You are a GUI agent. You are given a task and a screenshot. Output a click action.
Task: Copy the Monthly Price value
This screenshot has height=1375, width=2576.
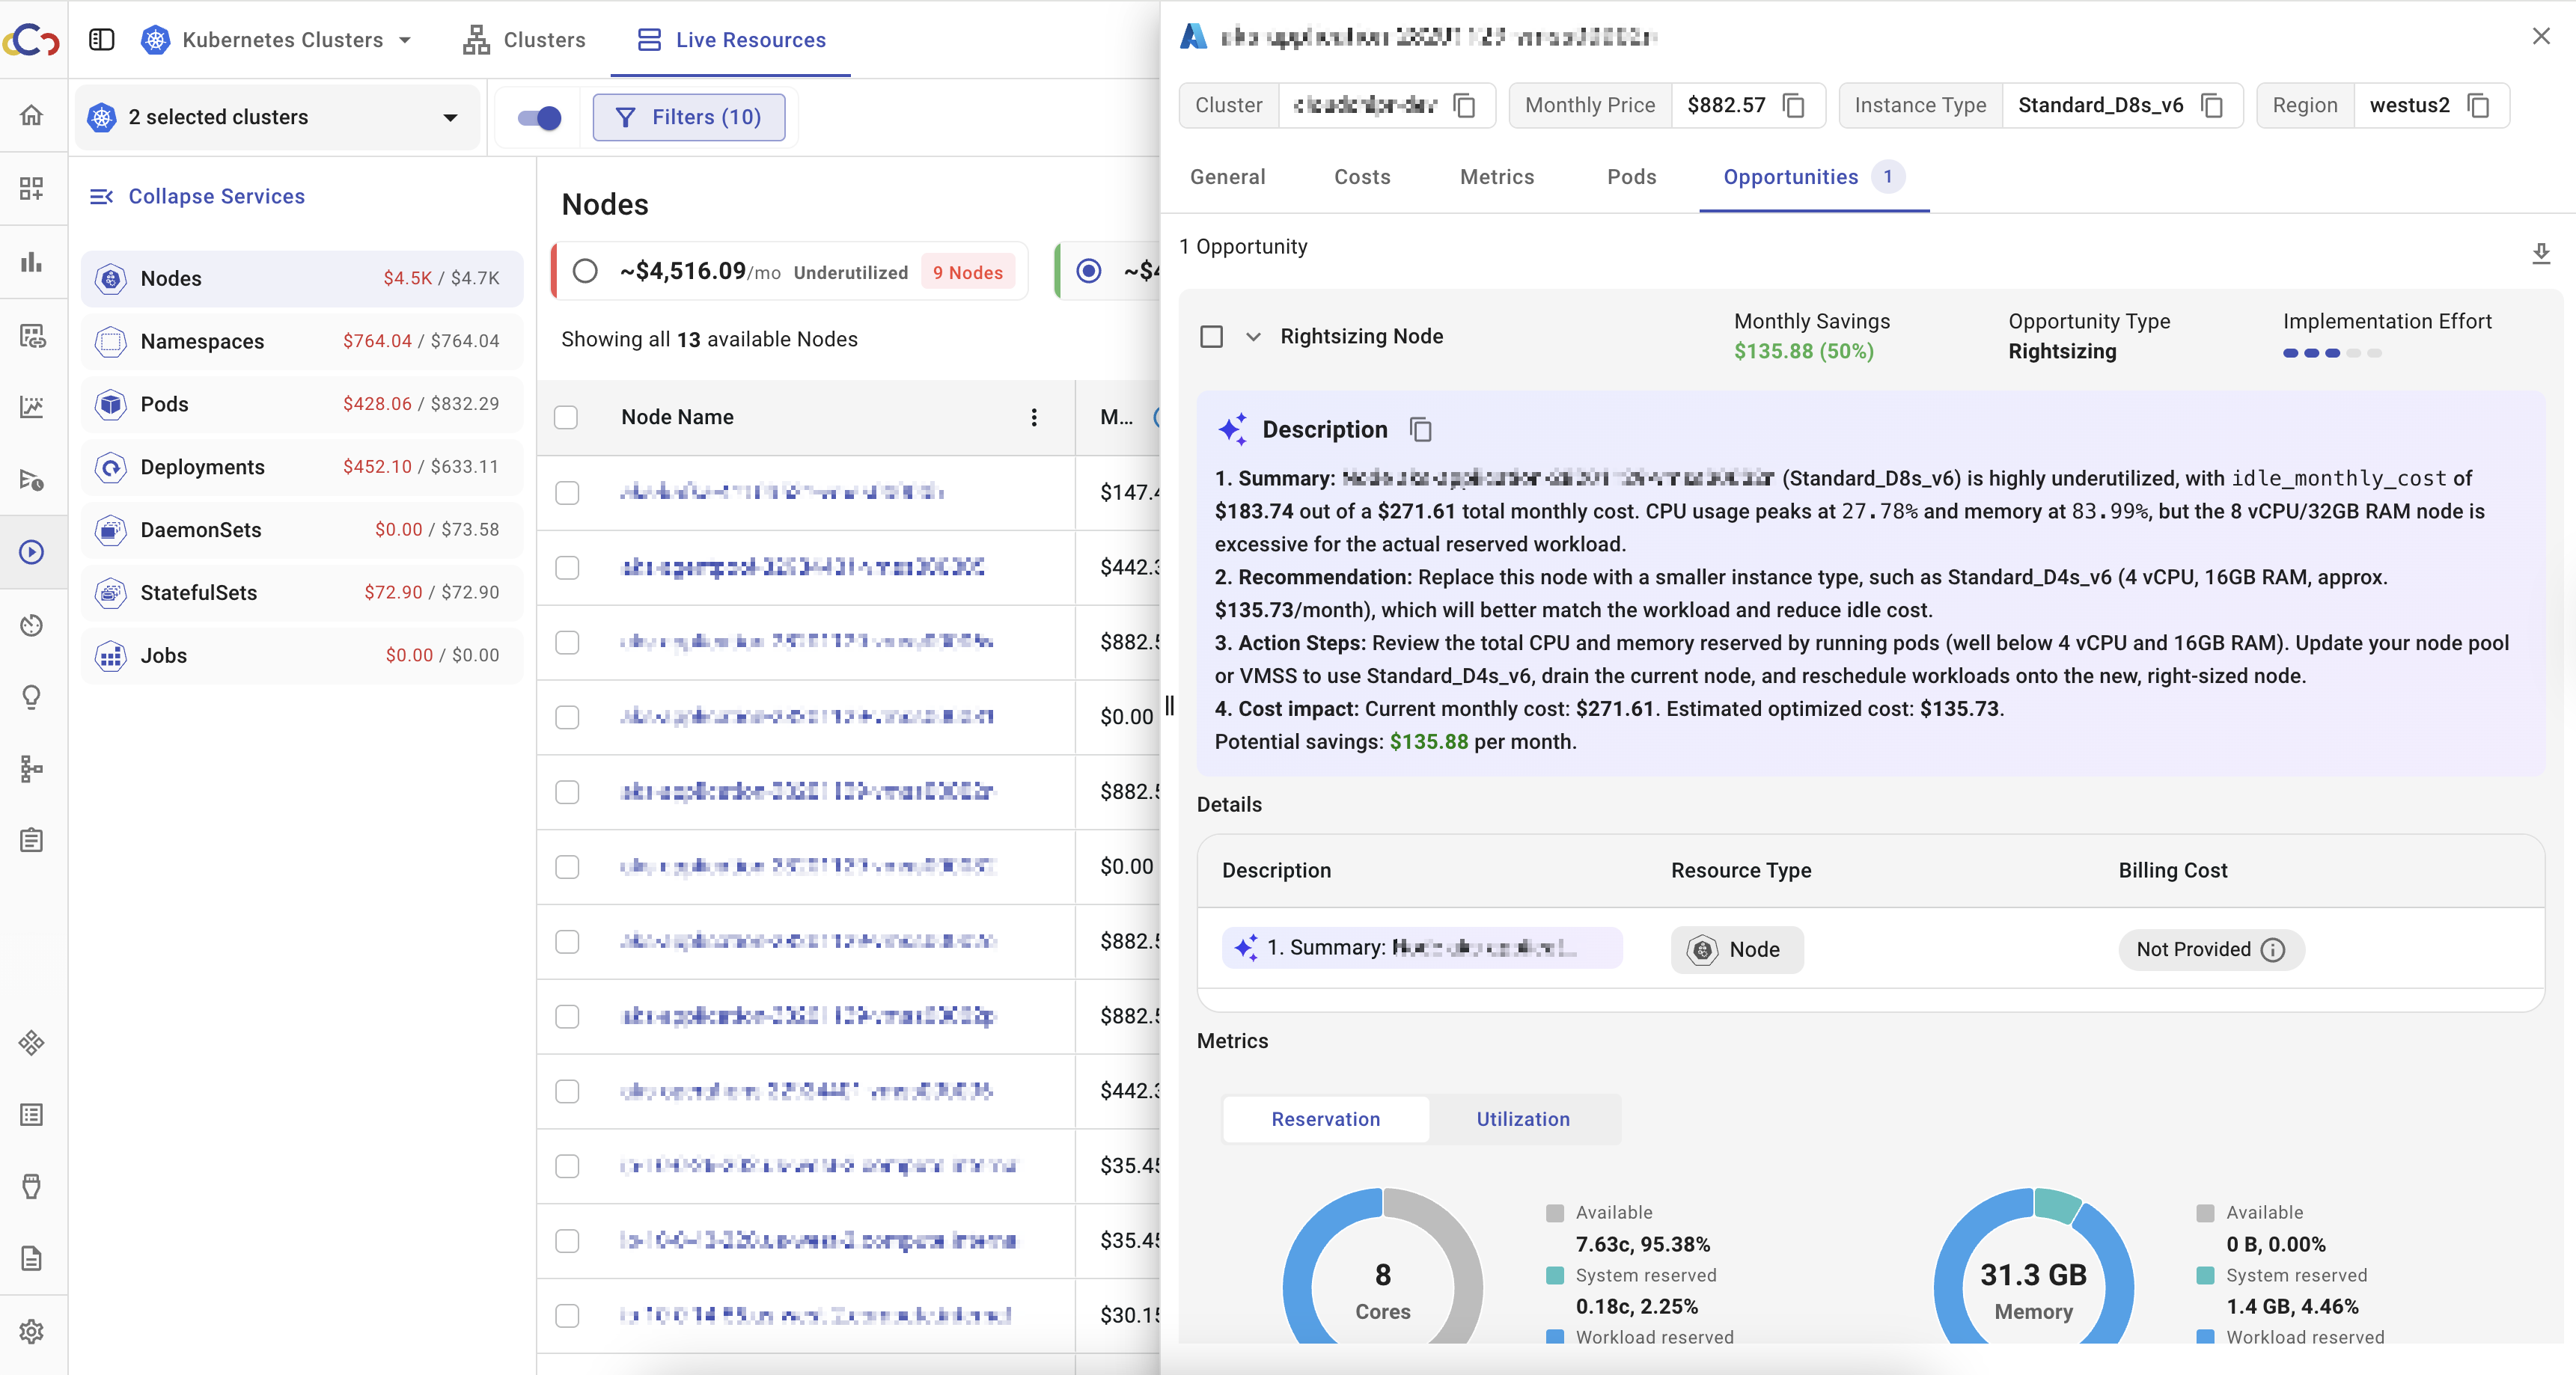[1794, 106]
